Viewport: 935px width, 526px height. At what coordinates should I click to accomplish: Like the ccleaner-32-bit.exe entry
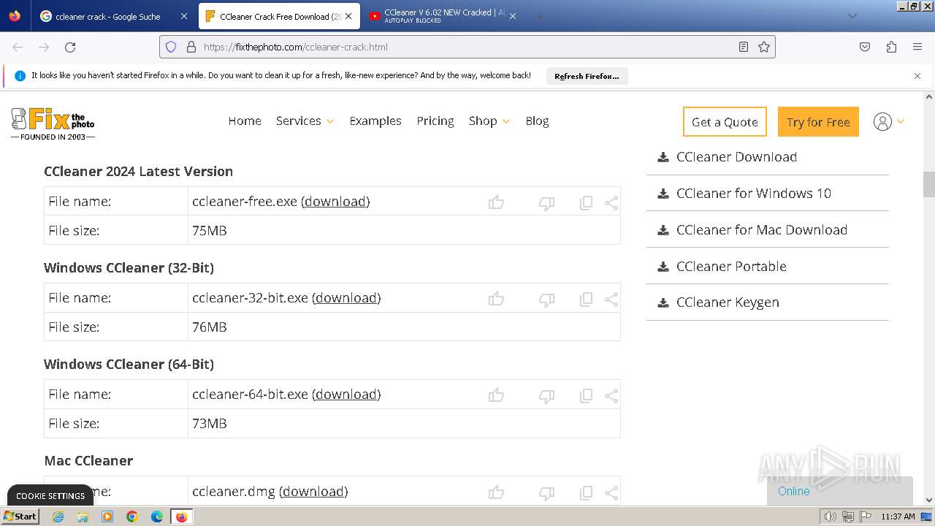point(497,299)
